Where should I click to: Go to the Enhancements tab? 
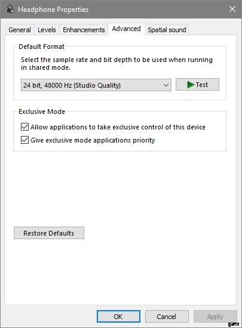[x=84, y=30]
